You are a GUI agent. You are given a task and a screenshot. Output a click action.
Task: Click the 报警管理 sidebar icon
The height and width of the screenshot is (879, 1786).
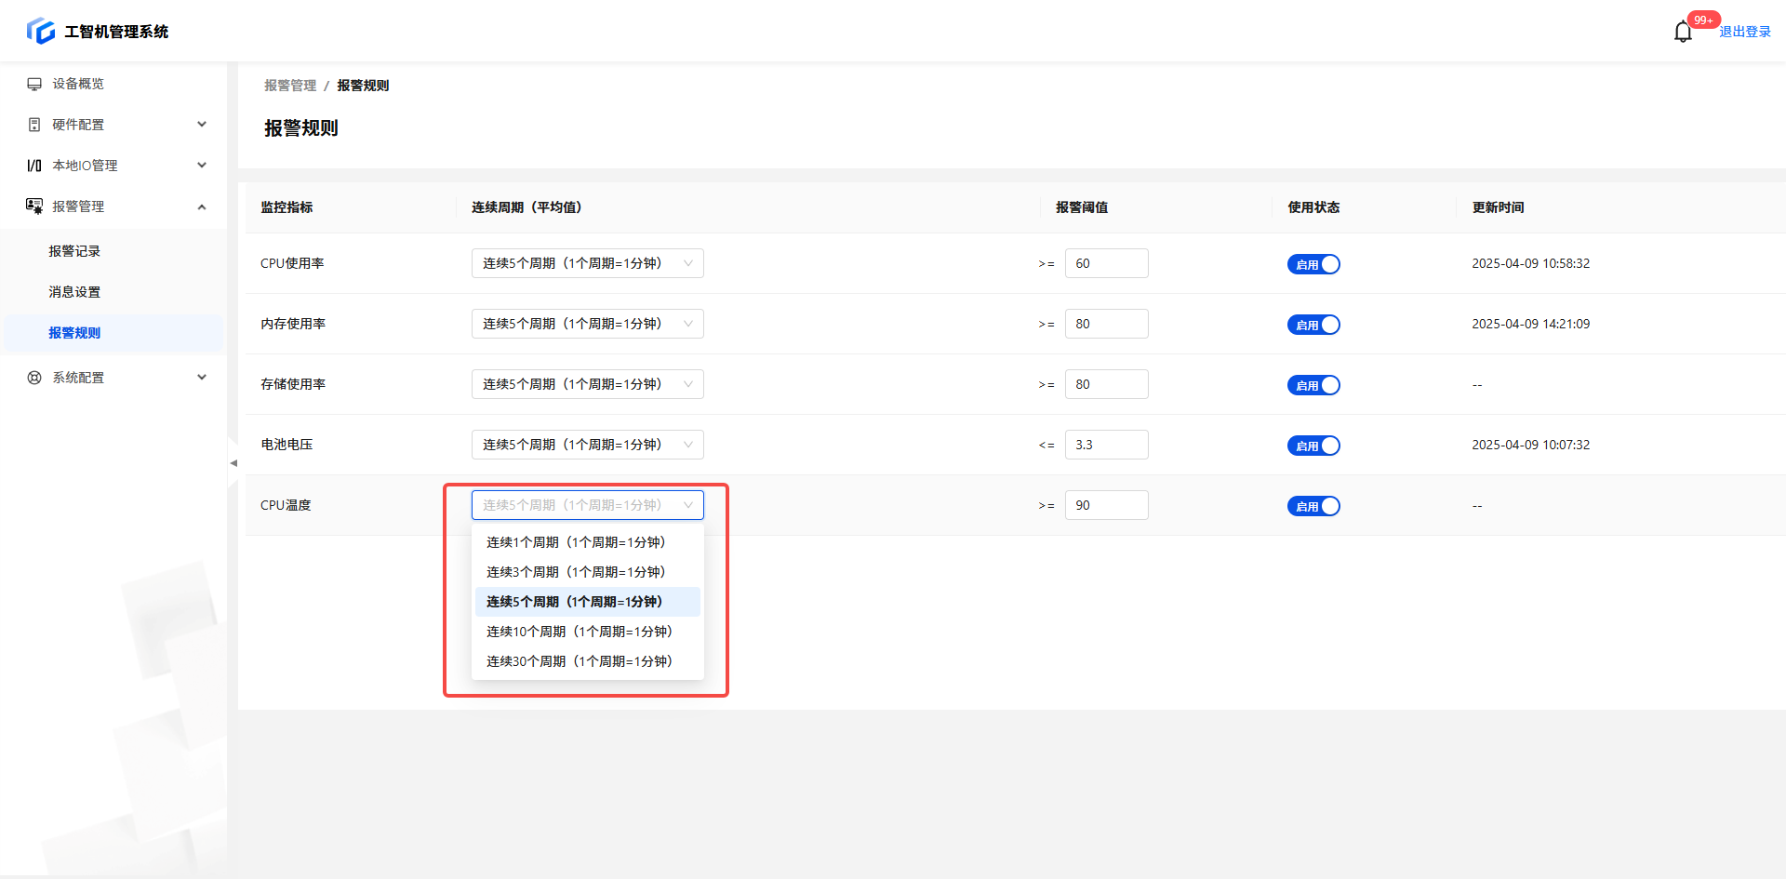click(x=34, y=206)
